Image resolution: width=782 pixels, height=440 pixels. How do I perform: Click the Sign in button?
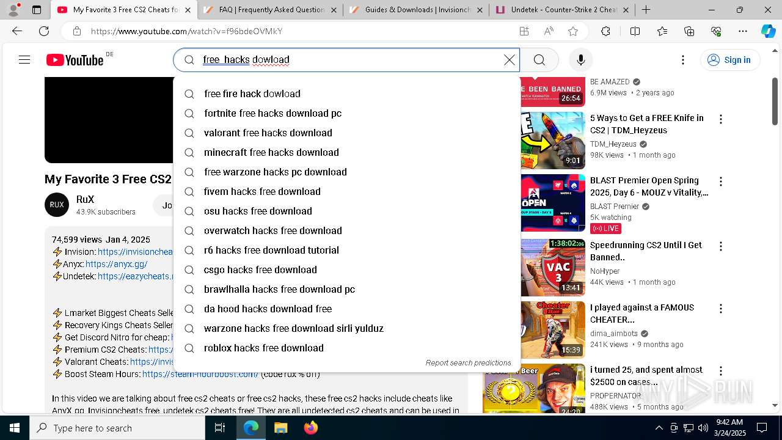point(729,60)
